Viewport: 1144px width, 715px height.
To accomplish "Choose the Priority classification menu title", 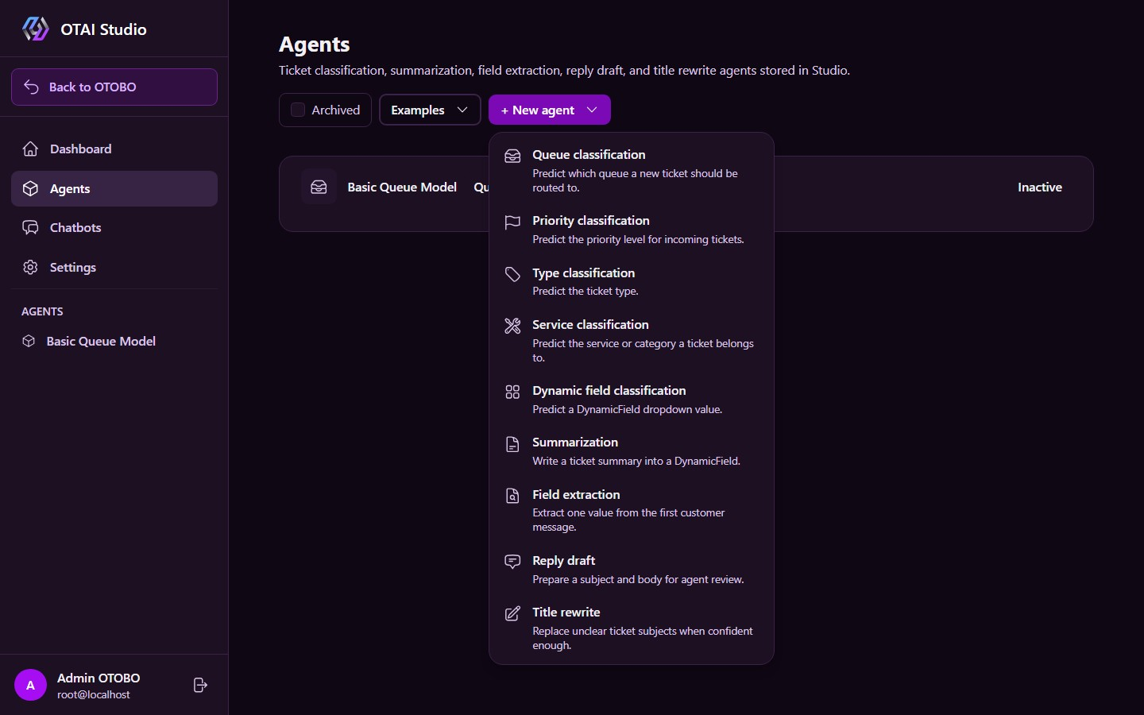I will click(x=591, y=220).
